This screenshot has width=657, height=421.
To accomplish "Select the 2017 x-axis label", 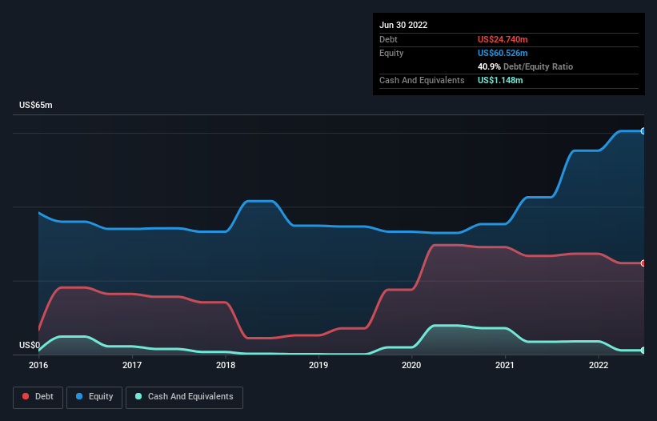I will tap(132, 365).
